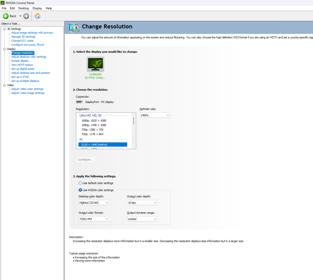
Task: Open Adjust desktop color settings
Action: (x=29, y=57)
